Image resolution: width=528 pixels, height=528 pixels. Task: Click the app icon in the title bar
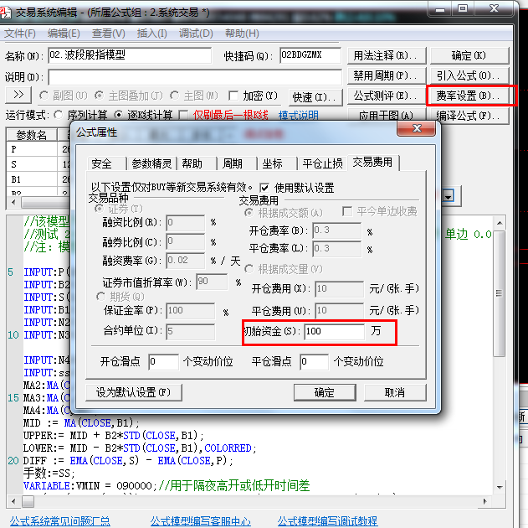click(5, 13)
